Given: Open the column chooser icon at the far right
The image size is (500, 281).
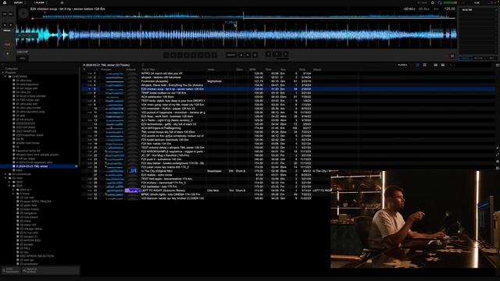Looking at the screenshot, I should [x=498, y=65].
